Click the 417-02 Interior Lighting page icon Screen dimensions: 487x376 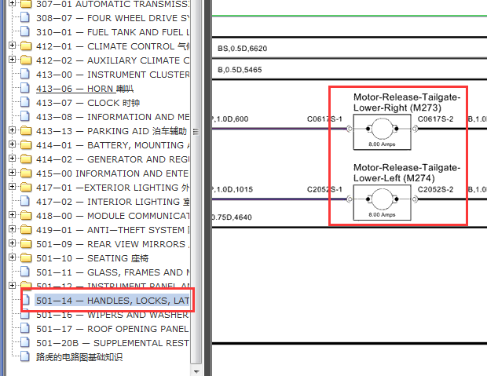tap(25, 201)
